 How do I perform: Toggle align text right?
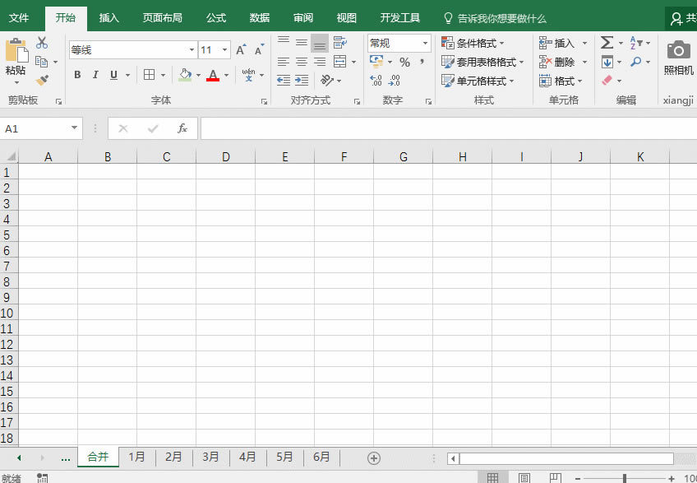coord(320,62)
